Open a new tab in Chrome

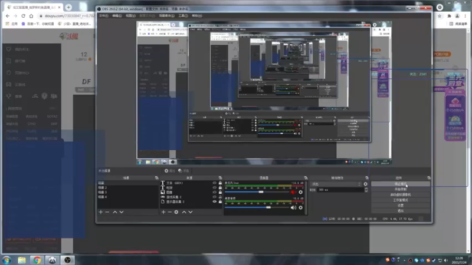68,7
